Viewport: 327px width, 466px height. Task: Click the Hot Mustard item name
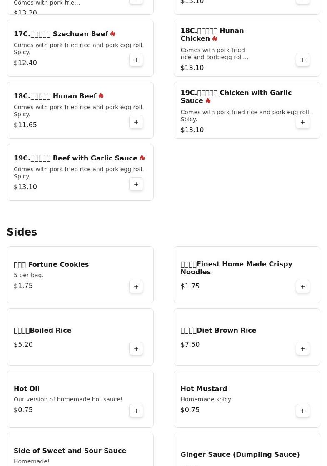[204, 389]
